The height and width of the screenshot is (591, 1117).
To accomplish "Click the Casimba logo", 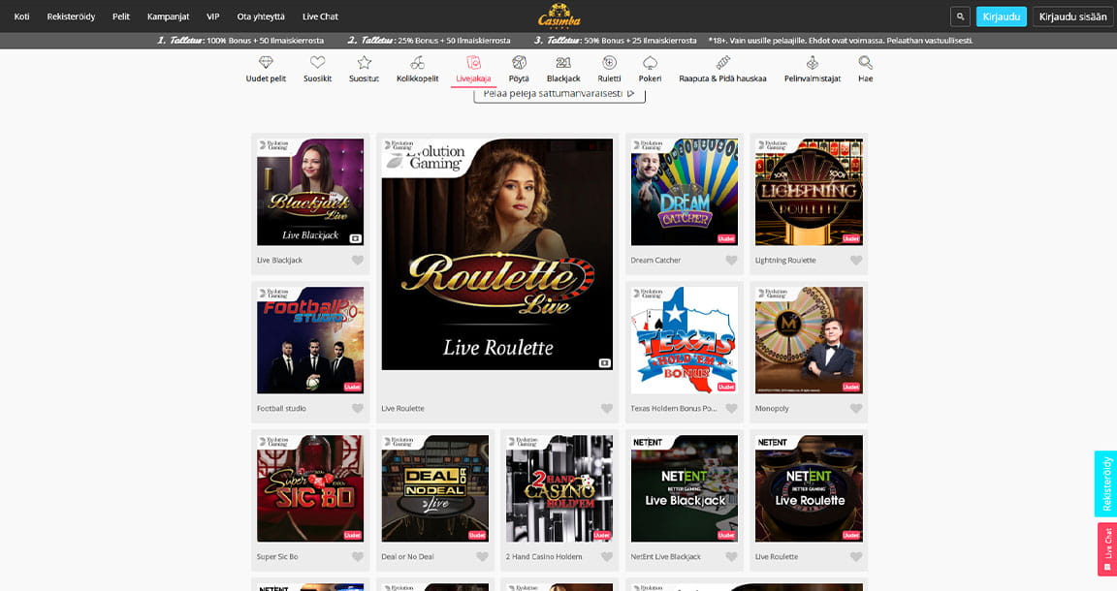I will 559,16.
